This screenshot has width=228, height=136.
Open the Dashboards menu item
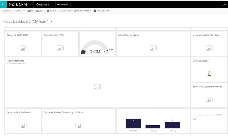click(62, 4)
